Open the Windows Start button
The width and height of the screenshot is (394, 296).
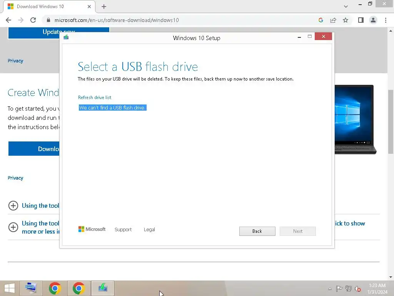(10, 288)
